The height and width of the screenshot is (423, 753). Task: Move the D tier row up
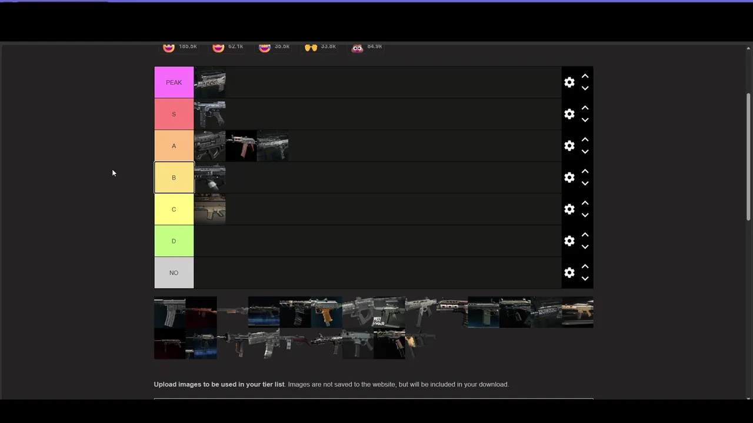[585, 235]
